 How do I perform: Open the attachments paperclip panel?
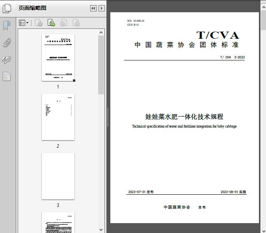pos(7,43)
